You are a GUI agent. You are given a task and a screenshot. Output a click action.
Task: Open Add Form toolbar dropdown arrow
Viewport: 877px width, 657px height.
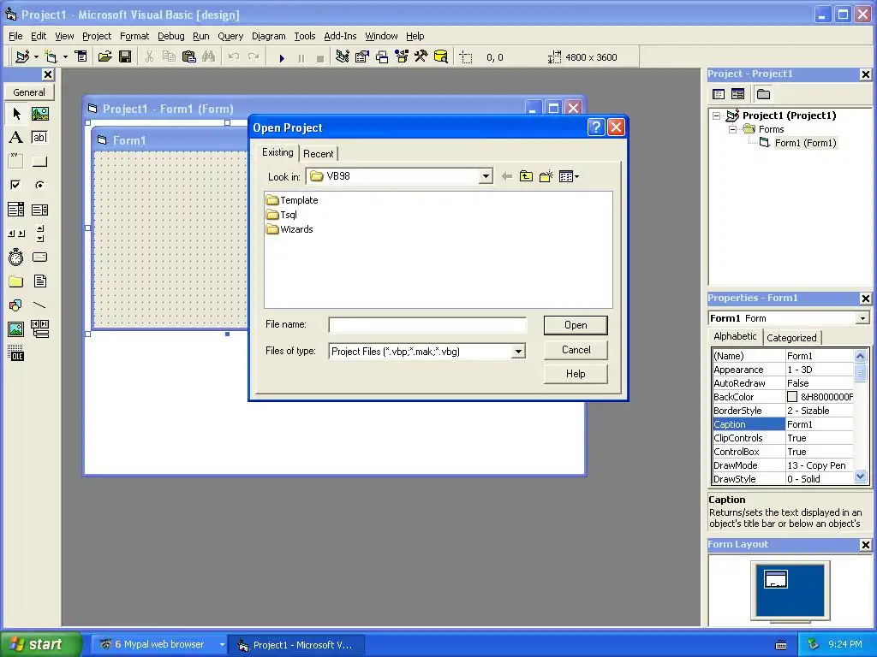pyautogui.click(x=65, y=56)
